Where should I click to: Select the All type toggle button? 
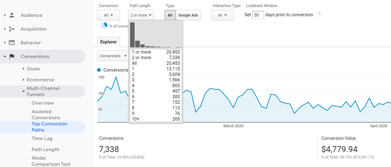(x=170, y=15)
